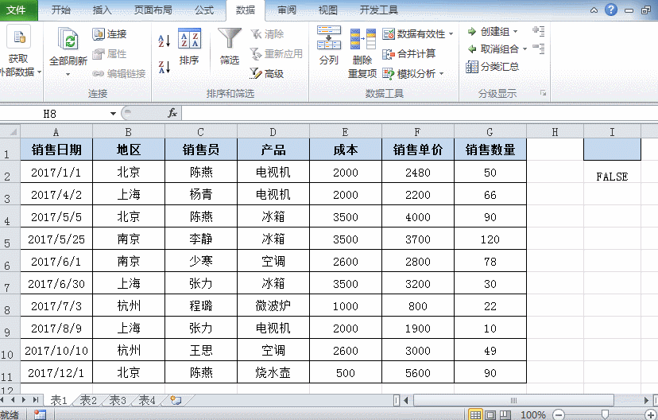The image size is (658, 420).
Task: Switch to 开始 ribbon tab
Action: (61, 10)
